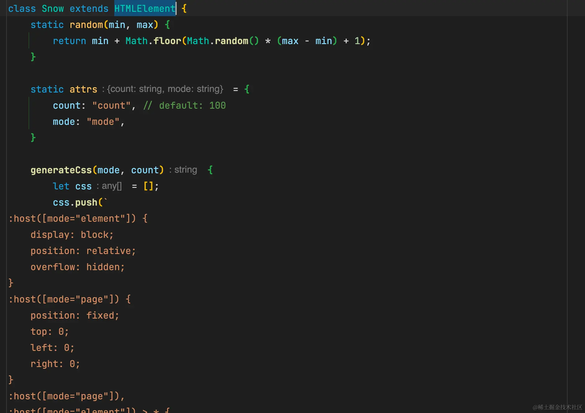Image resolution: width=585 pixels, height=413 pixels.
Task: Click the static random method name
Action: [x=86, y=25]
